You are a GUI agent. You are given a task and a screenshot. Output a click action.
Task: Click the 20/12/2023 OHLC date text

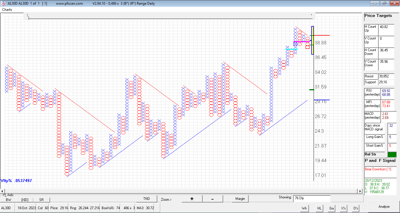click(373, 180)
